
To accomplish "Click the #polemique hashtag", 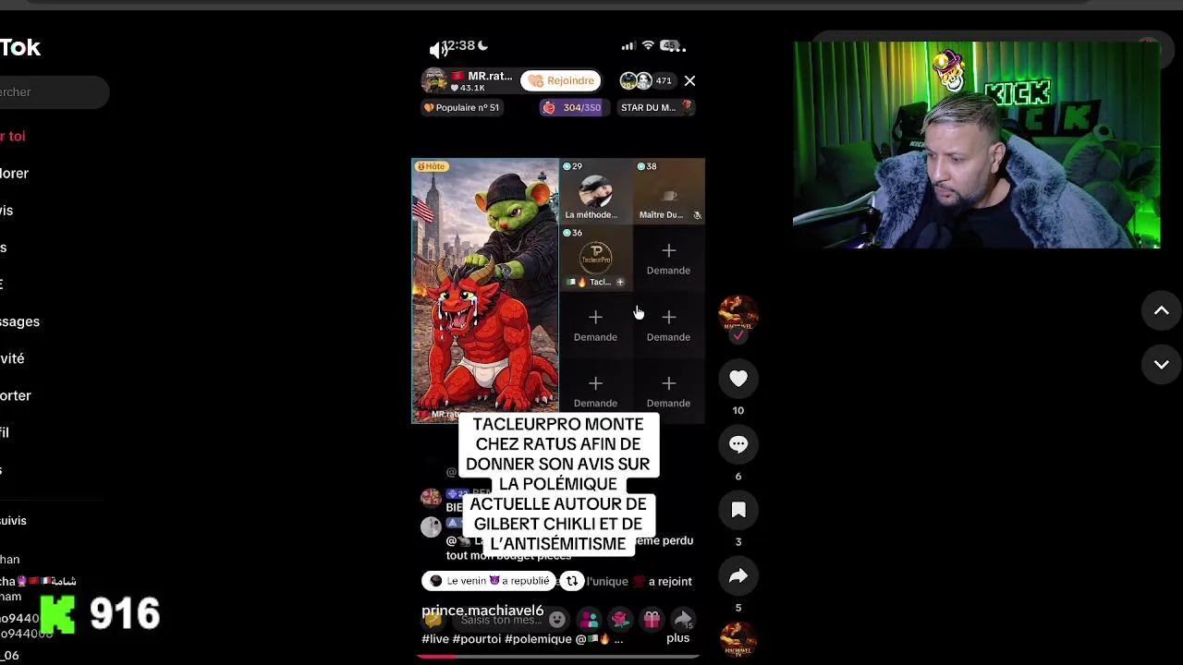I will (x=538, y=639).
